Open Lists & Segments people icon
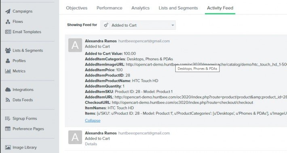This screenshot has width=287, height=153. tap(8, 50)
